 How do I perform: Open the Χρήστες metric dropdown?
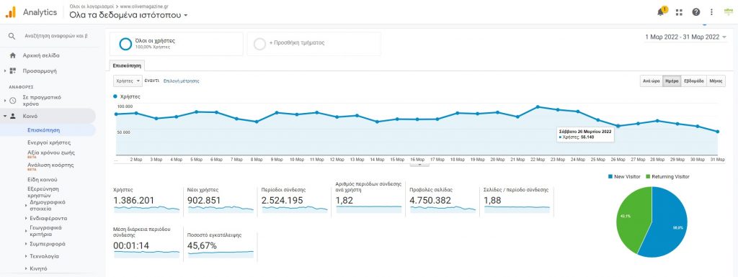[x=128, y=81]
